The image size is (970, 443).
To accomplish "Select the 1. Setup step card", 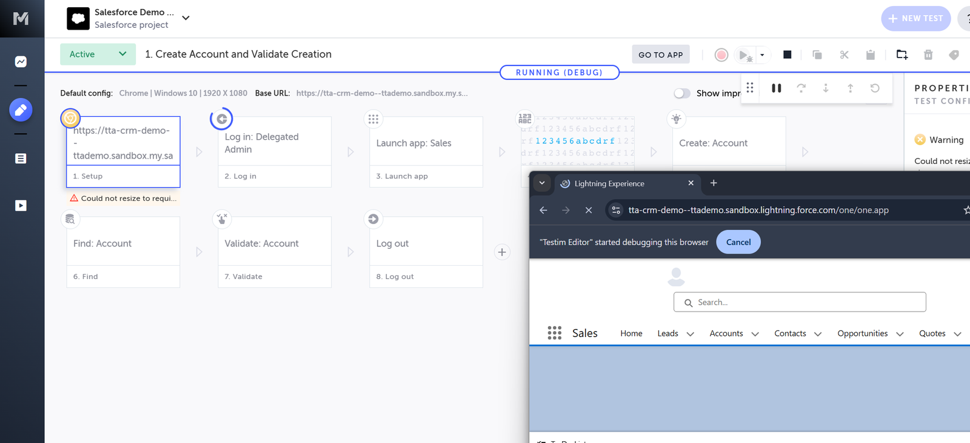I will 123,152.
